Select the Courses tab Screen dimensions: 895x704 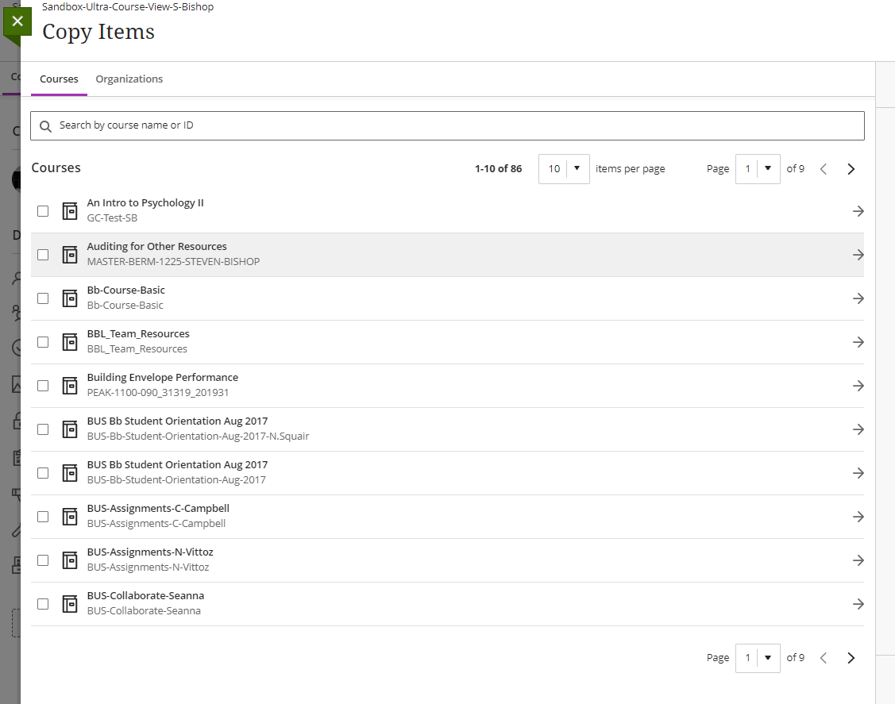58,79
